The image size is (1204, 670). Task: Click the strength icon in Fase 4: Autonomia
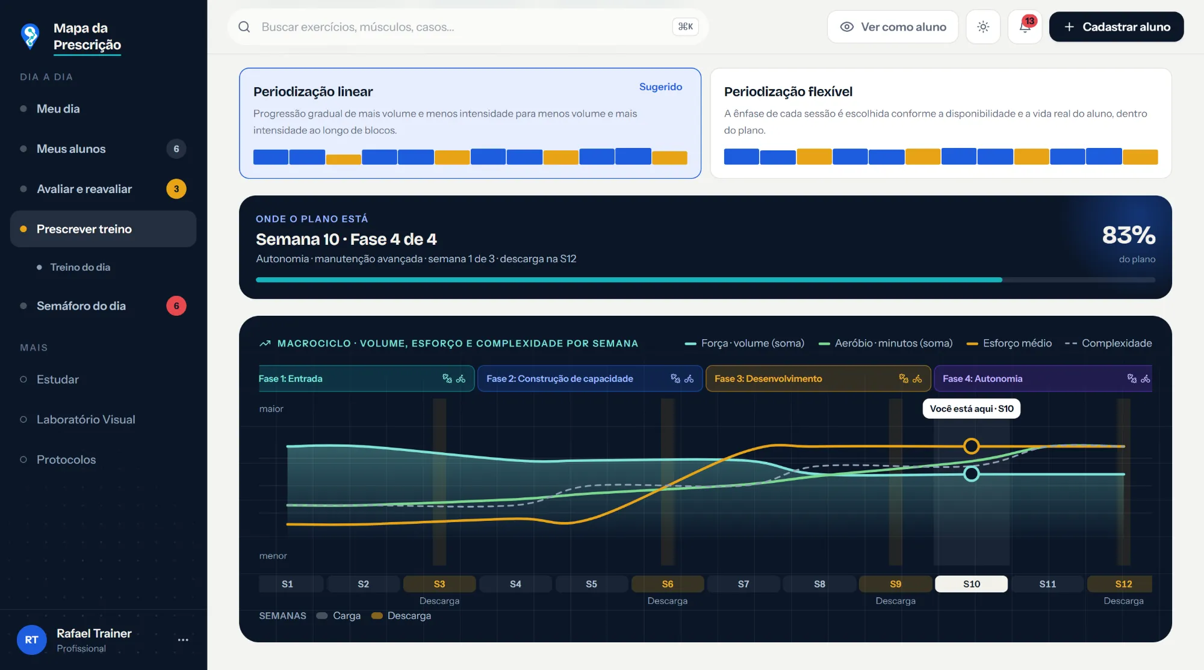click(1132, 378)
